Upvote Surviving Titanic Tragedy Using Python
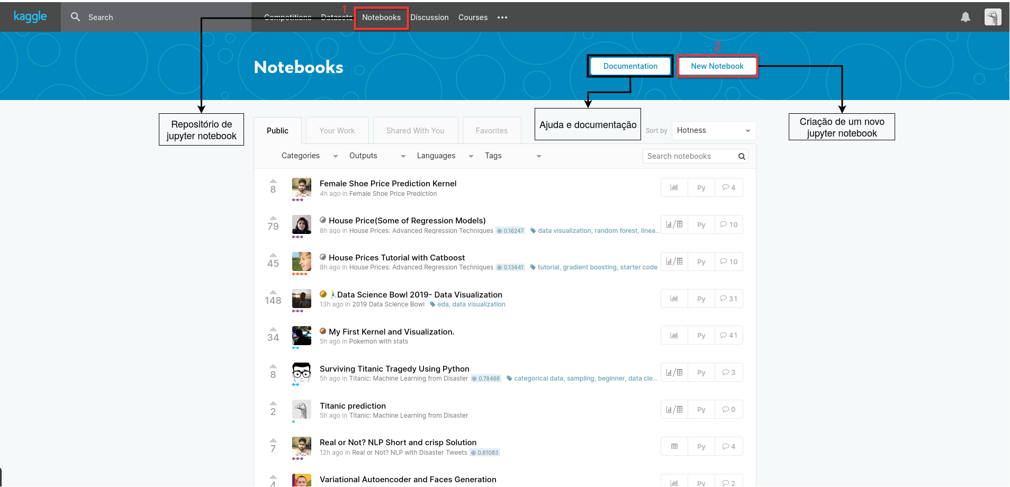1010x487 pixels. click(273, 366)
